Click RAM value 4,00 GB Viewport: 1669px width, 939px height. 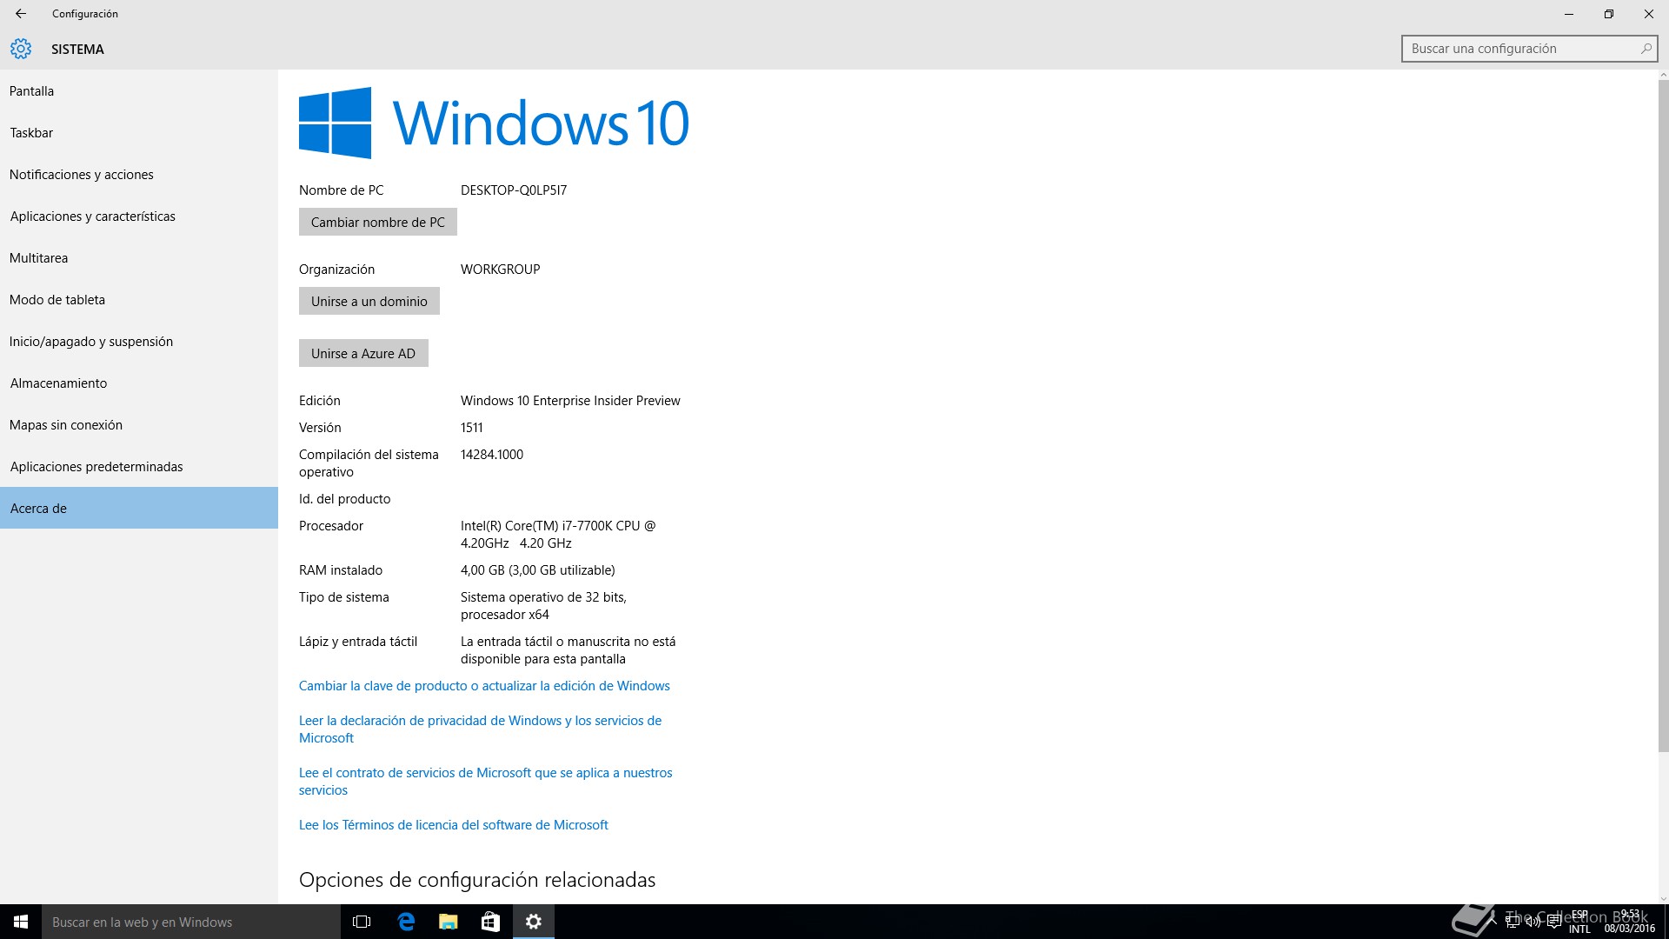[x=537, y=570]
